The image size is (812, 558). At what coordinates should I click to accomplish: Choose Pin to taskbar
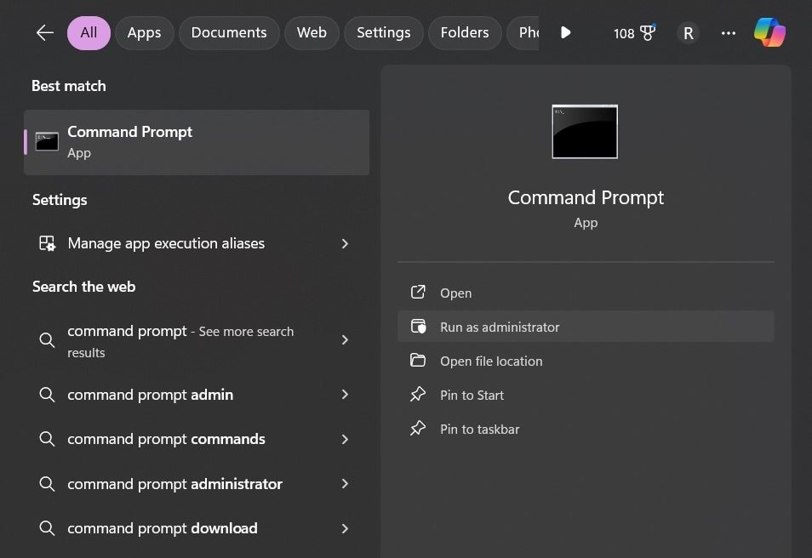pos(586,429)
